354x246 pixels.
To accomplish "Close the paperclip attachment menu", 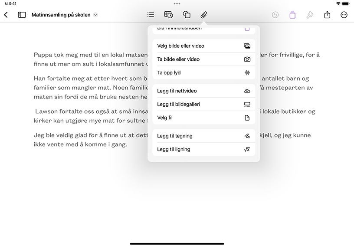I will (204, 15).
